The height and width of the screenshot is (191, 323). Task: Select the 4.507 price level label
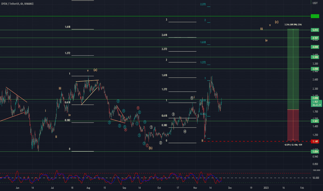pyautogui.click(x=315, y=38)
